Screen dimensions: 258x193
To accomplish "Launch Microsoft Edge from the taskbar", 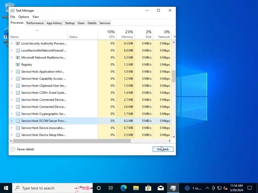I will pyautogui.click(x=123, y=188).
